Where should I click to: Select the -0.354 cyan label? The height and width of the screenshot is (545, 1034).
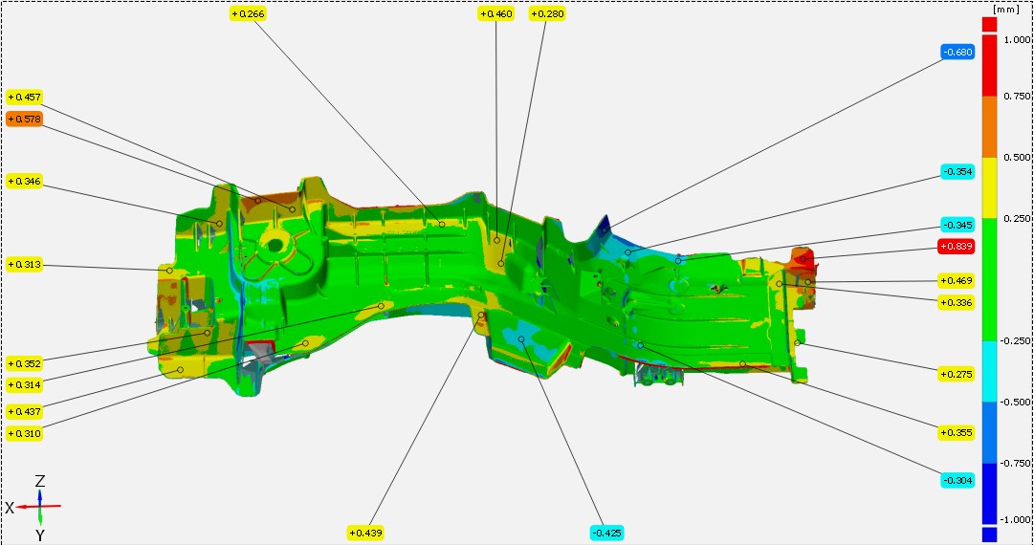click(957, 172)
